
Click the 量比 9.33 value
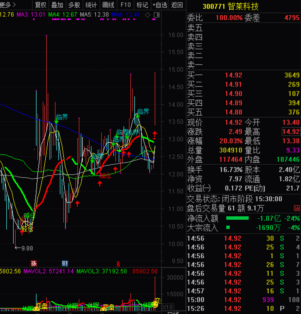click(x=293, y=150)
